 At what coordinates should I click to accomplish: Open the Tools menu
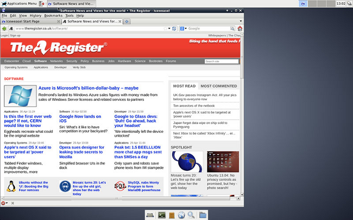click(x=70, y=16)
